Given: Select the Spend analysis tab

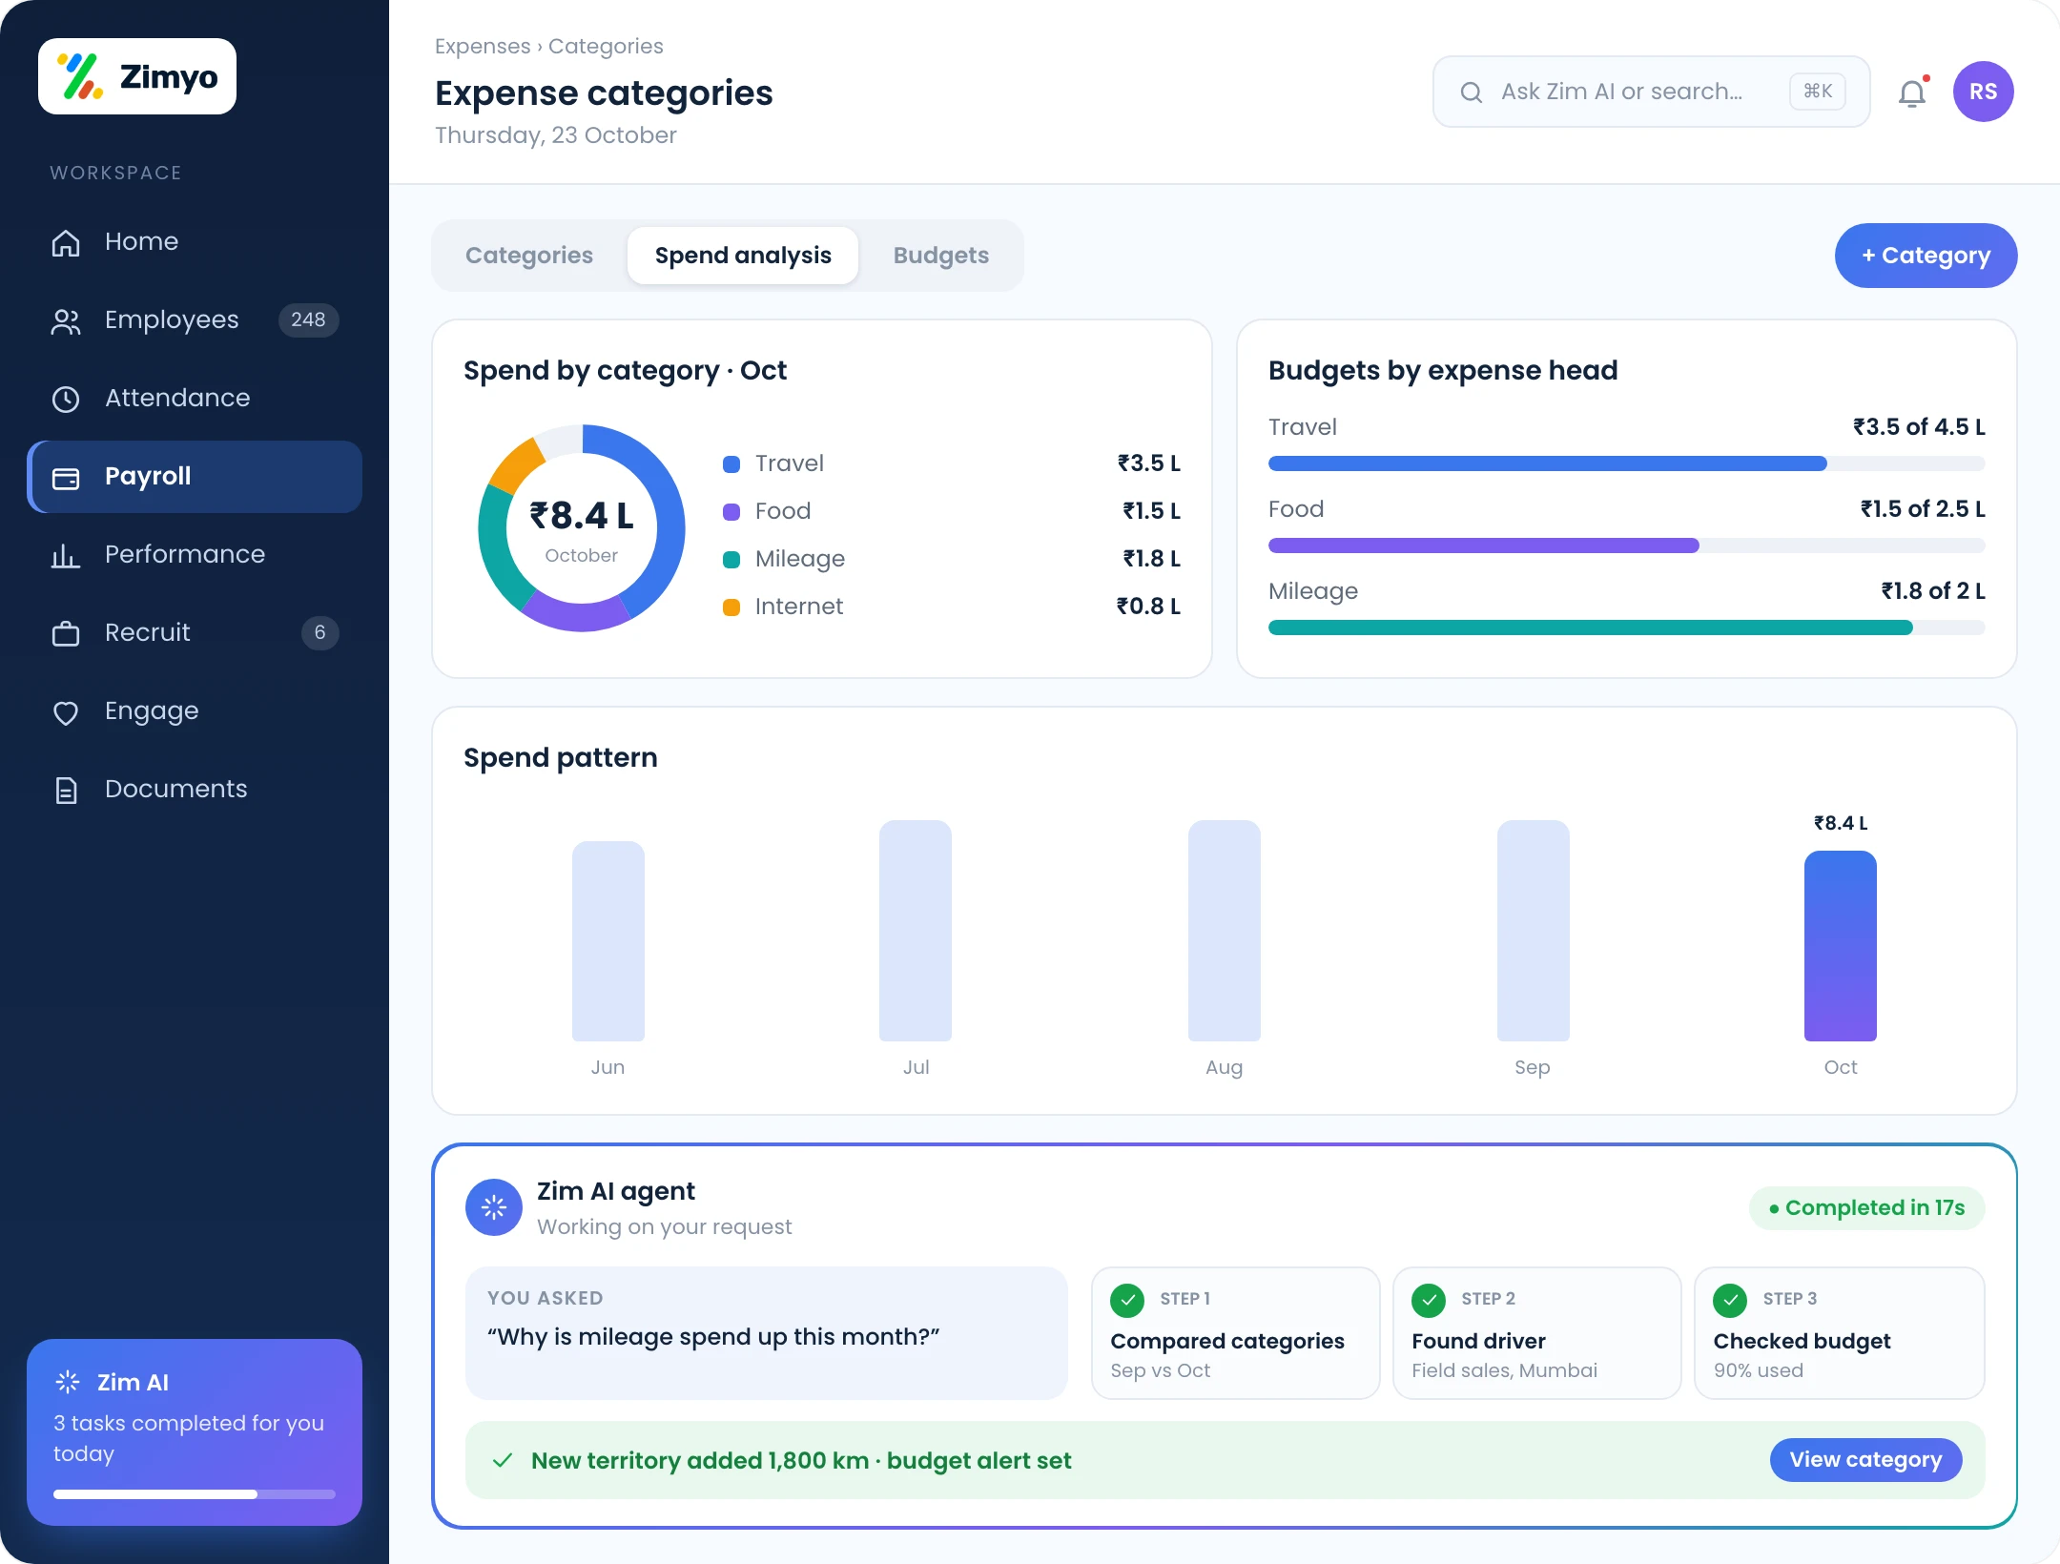Looking at the screenshot, I should coord(743,256).
